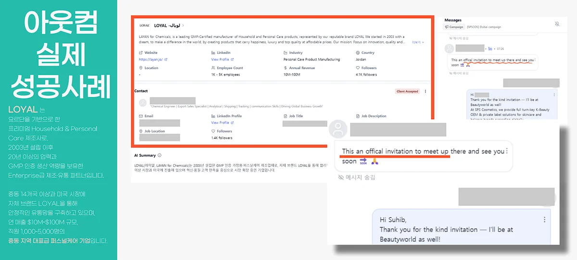The height and width of the screenshot is (260, 577).
Task: Click the LinkedIn icon beside LinkedIn Profile label
Action: point(213,116)
